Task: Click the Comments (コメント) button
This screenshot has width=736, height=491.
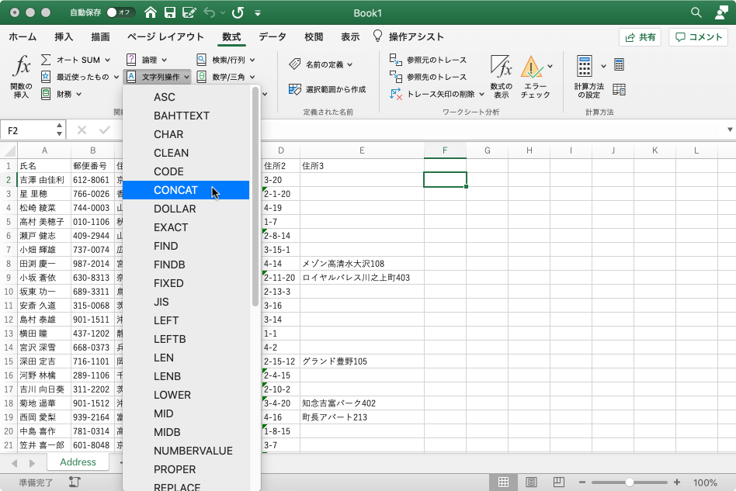Action: pos(699,37)
